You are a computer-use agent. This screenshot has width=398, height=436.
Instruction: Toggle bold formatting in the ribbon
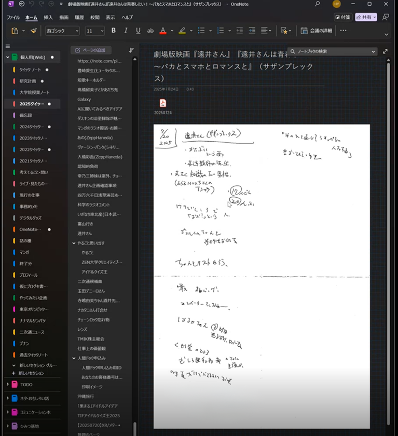(114, 31)
